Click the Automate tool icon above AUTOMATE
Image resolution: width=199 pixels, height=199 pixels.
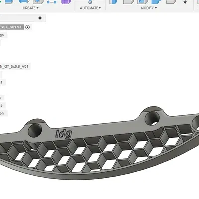pyautogui.click(x=90, y=2)
